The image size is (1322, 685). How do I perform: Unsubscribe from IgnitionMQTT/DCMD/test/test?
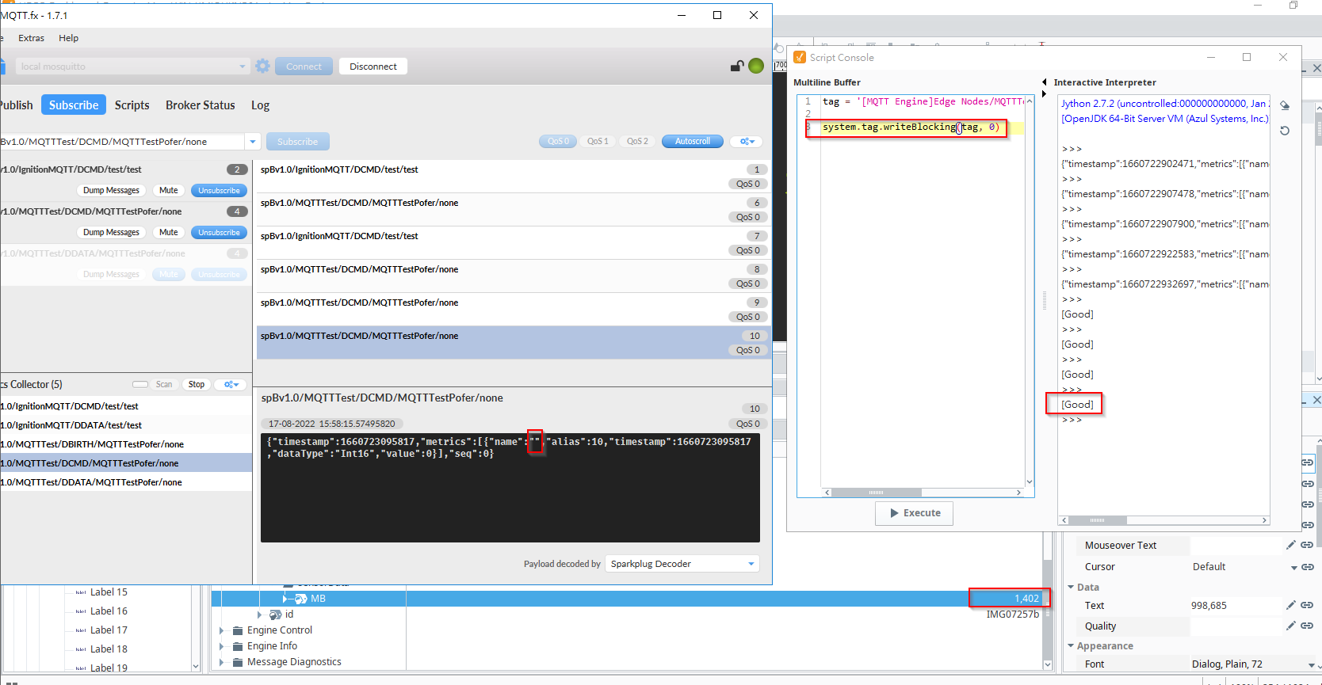pyautogui.click(x=219, y=190)
